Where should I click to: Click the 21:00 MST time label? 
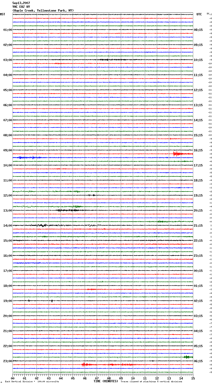[x=8, y=331]
